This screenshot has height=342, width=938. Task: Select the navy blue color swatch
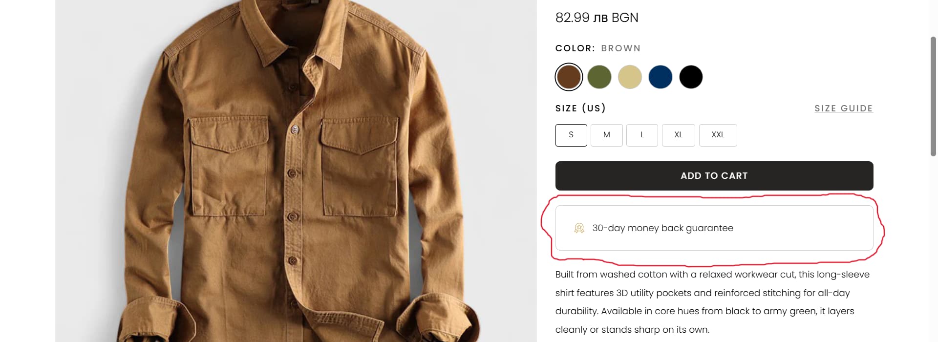coord(661,77)
